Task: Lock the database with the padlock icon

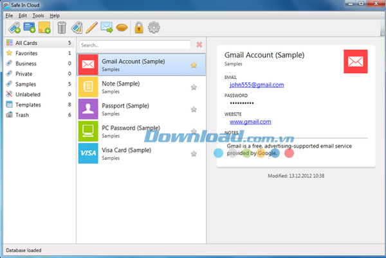Action: [139, 28]
